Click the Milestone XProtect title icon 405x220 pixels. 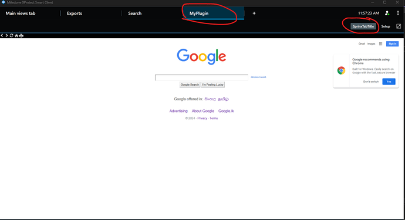[4, 2]
